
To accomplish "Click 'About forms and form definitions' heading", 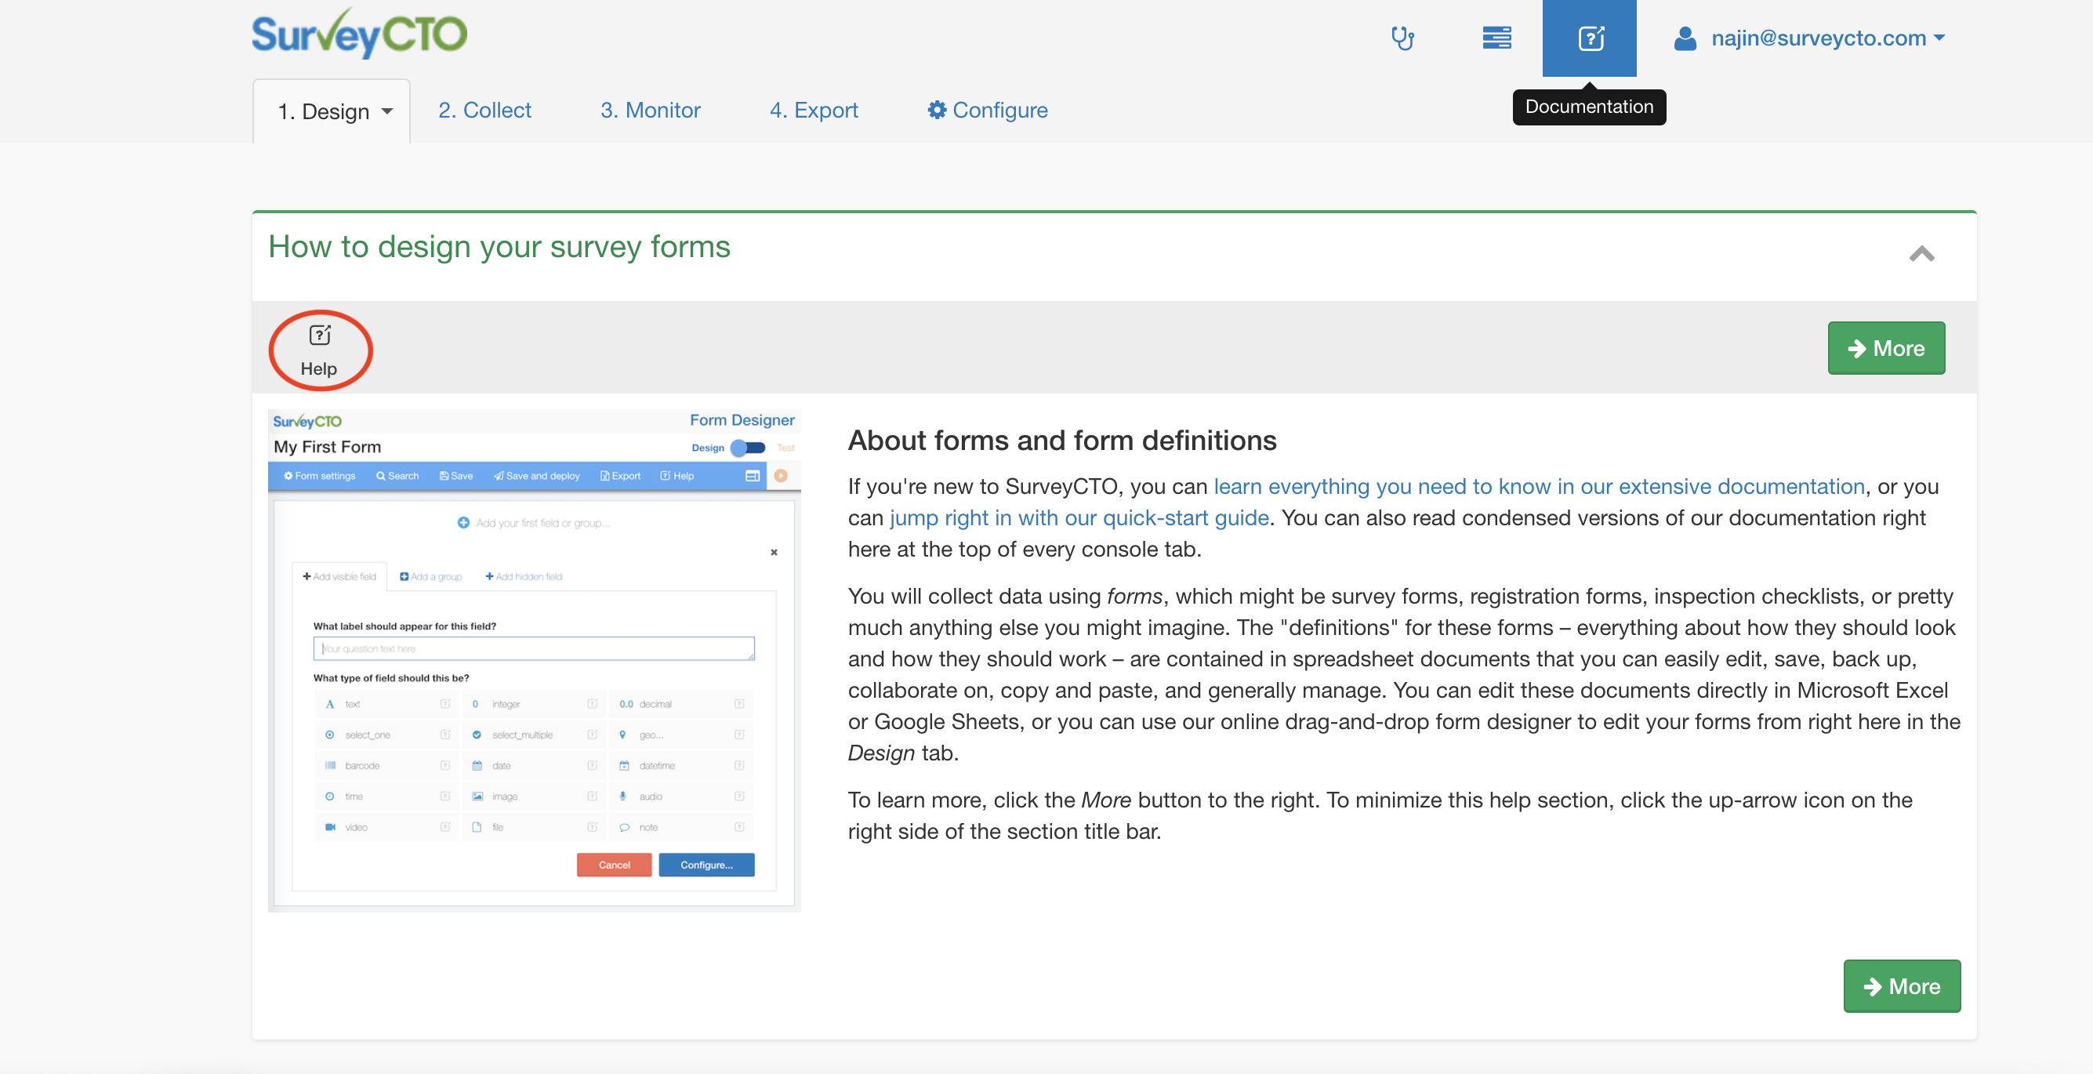I will 1062,441.
